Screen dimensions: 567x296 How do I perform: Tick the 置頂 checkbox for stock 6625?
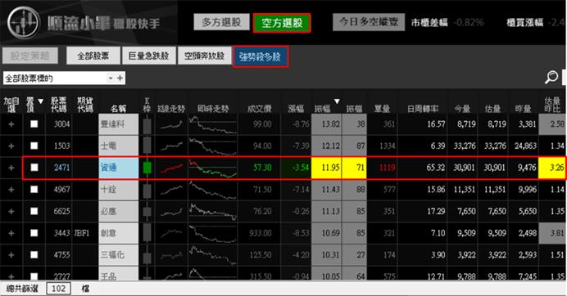point(34,211)
